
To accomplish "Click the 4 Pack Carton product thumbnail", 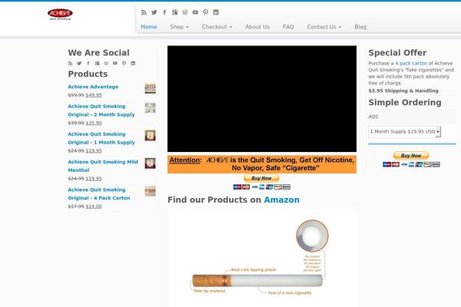I will [151, 191].
